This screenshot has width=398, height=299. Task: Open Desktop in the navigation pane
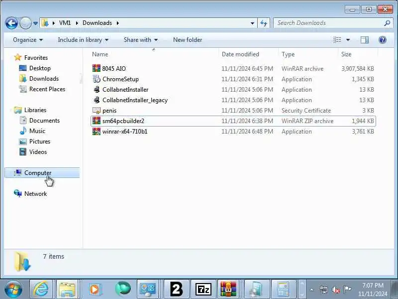[x=40, y=68]
